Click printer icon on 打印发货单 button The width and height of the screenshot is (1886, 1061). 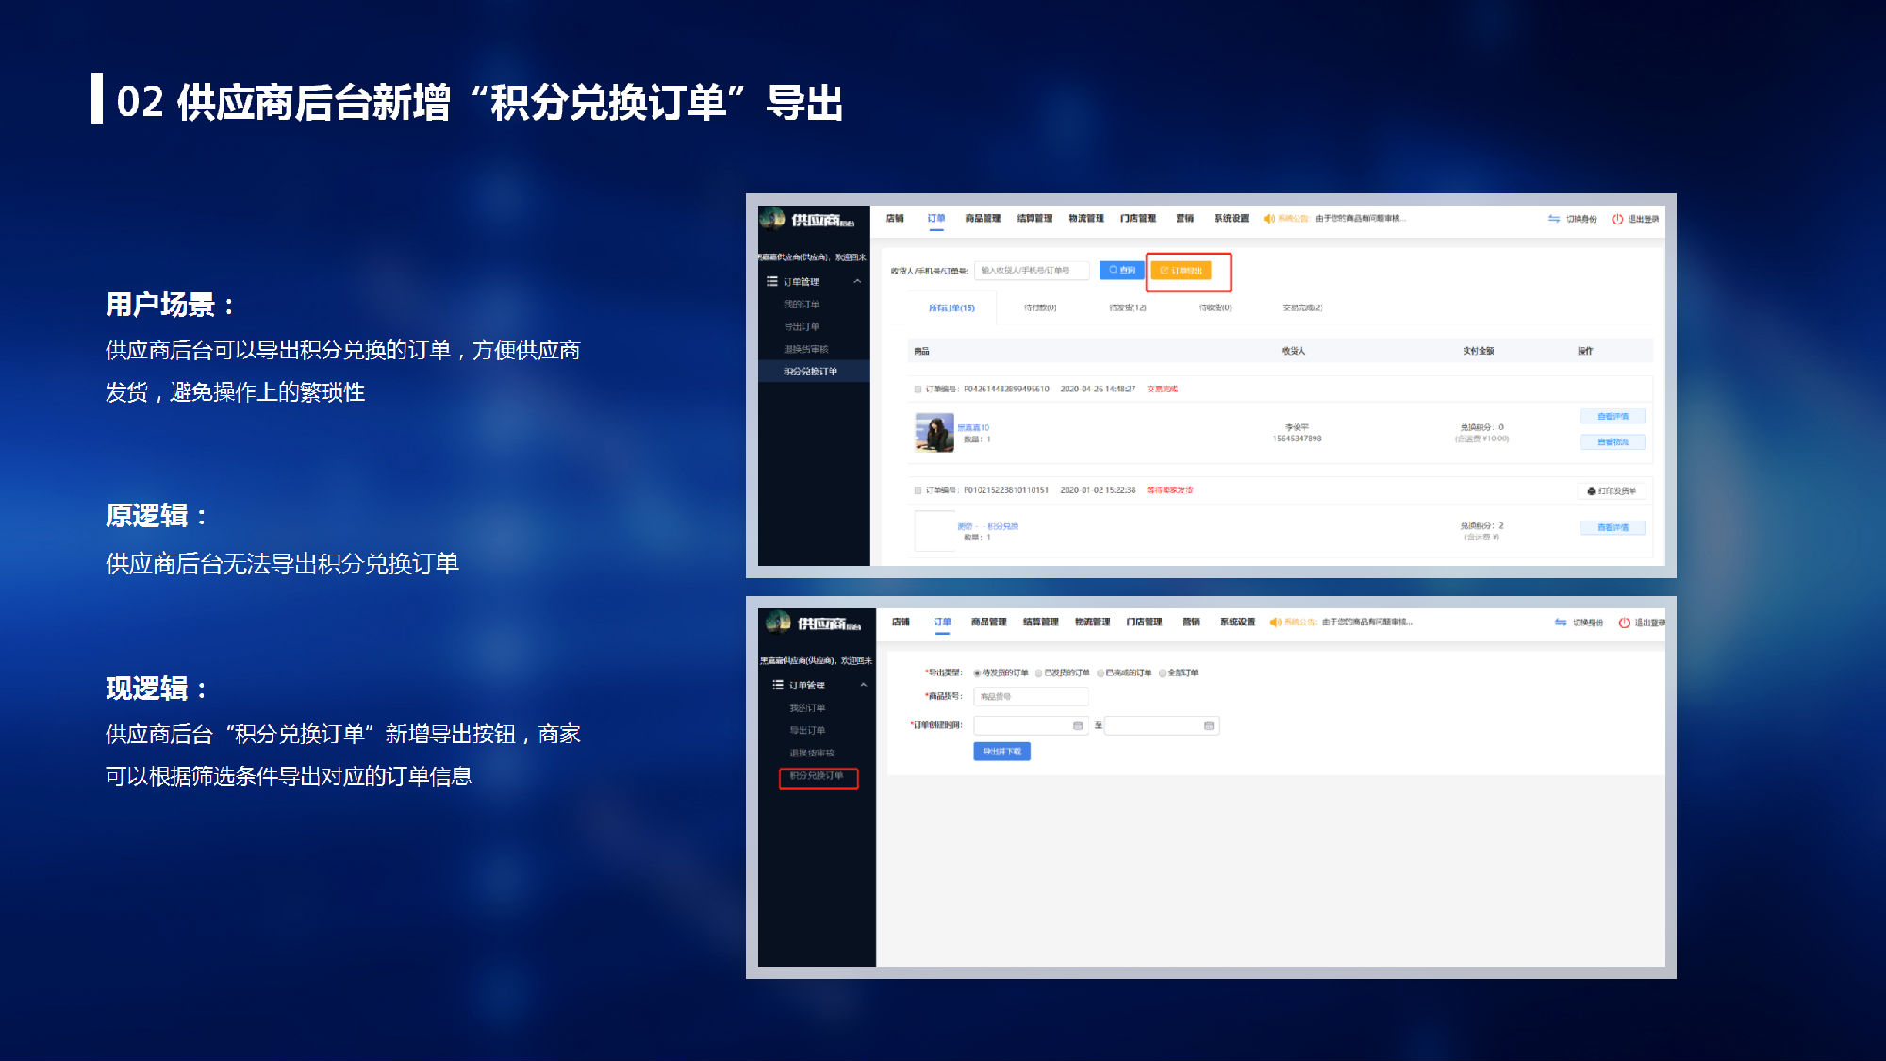[1591, 491]
